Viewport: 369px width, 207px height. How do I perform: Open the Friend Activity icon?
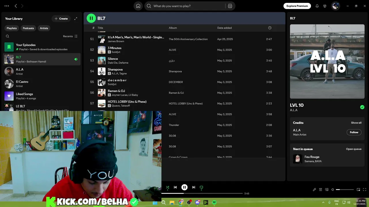click(325, 6)
